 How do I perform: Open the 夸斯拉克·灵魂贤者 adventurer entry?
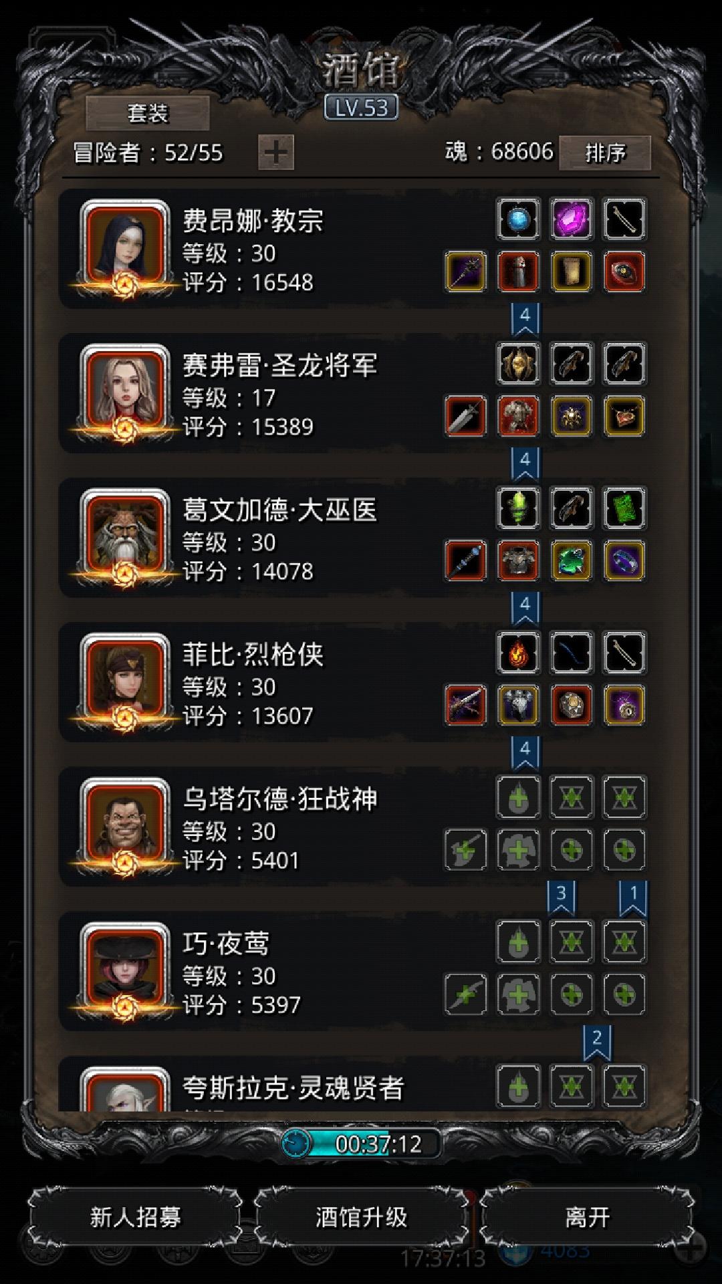tap(353, 1084)
